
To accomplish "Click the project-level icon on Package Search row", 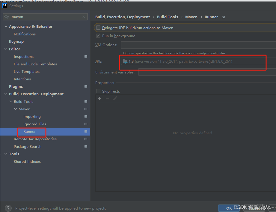I will point(86,146).
